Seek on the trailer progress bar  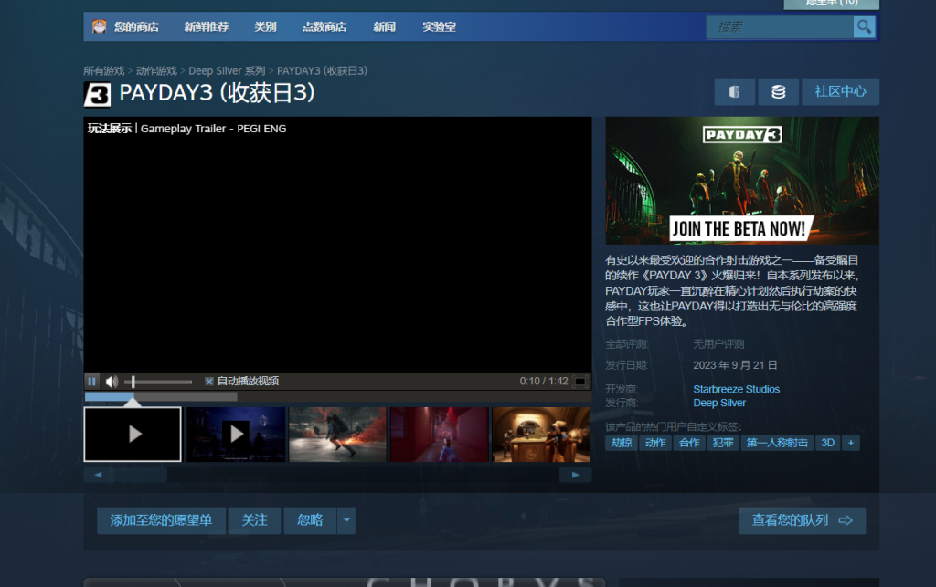pyautogui.click(x=338, y=396)
